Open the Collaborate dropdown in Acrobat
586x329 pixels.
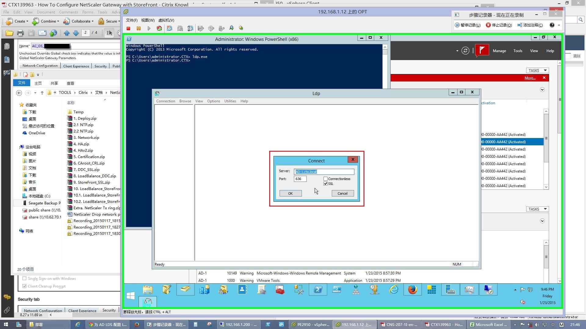(78, 21)
